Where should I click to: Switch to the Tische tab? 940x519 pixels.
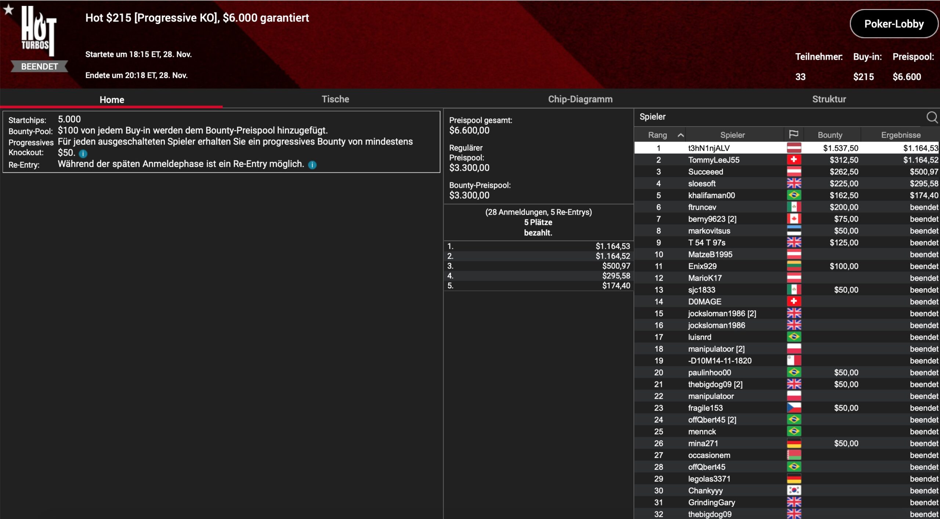coord(335,99)
